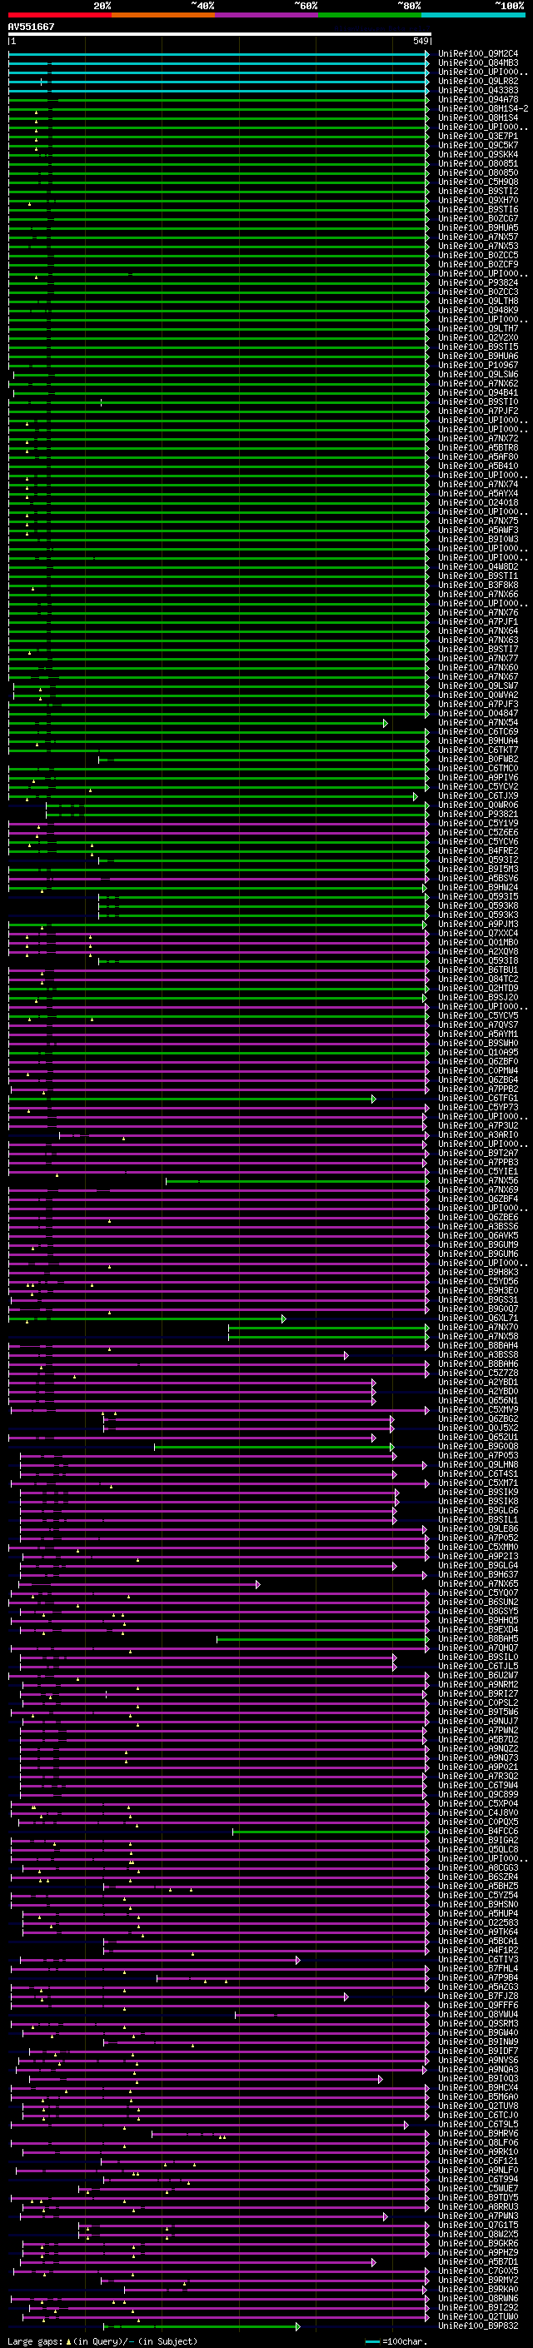Select the UniRef100_A3BSS8 label
This screenshot has height=2348, width=533.
point(478,1354)
